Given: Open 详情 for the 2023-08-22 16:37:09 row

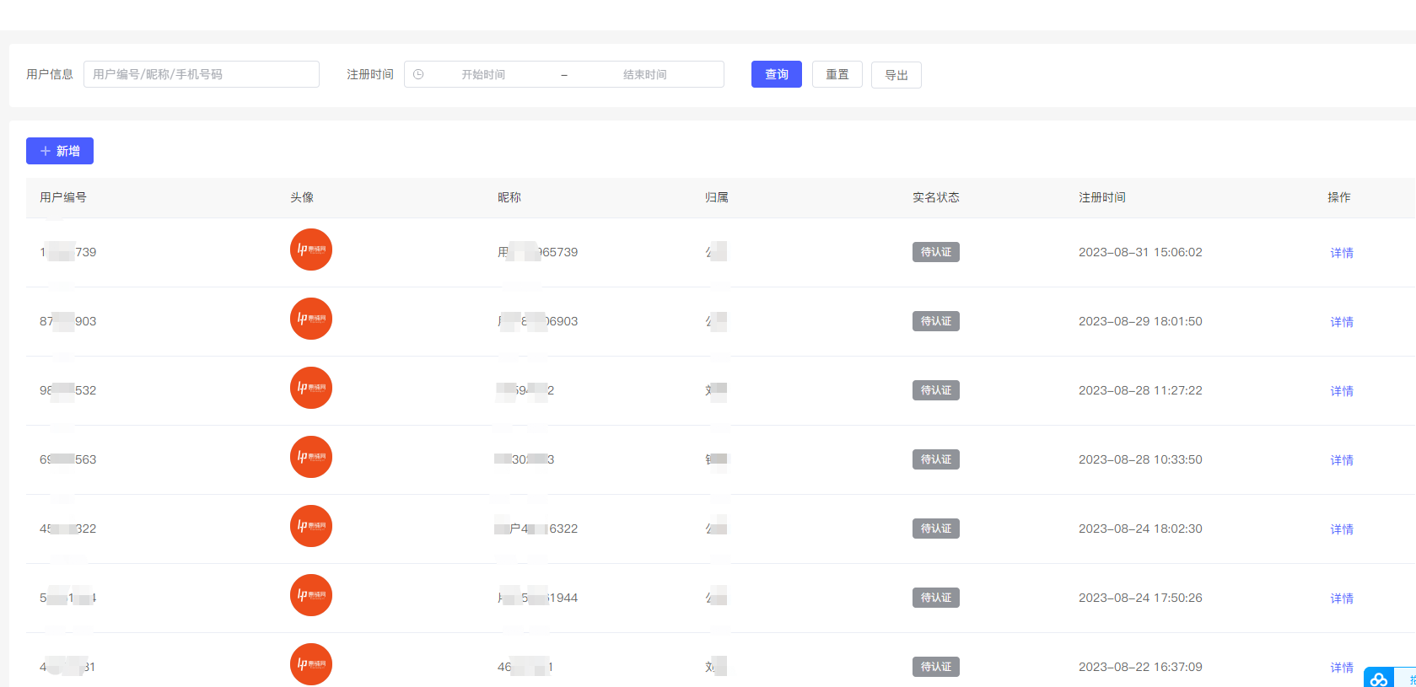Looking at the screenshot, I should [1342, 668].
